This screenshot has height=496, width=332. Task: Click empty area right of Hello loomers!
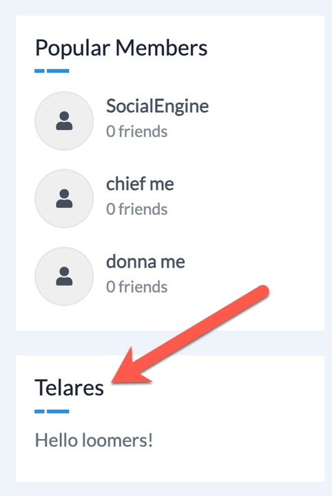[237, 440]
